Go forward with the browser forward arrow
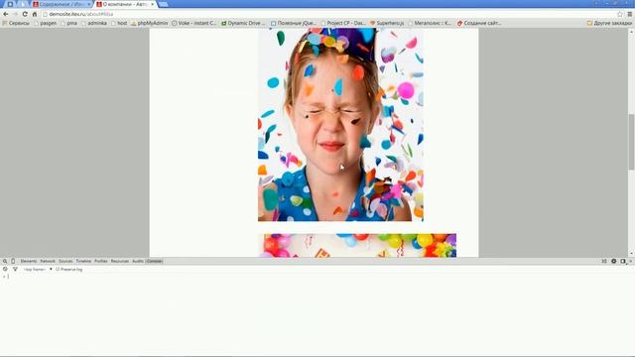 [15, 14]
